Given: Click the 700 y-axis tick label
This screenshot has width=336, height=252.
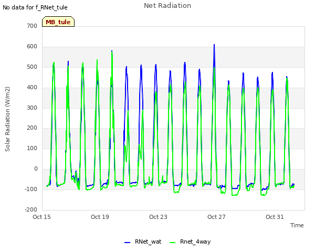Looking at the screenshot, I should click(32, 26).
